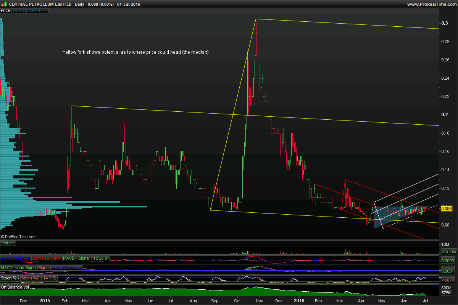The width and height of the screenshot is (458, 305).
Task: Click the MACD Zero Lag label
Action: (x=16, y=258)
